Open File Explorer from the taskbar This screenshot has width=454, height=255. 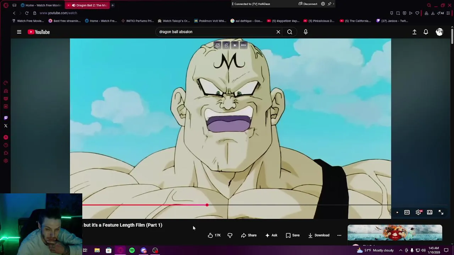[97, 250]
